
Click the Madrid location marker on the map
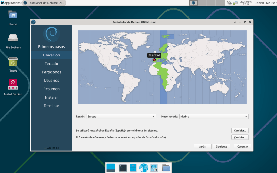154,59
